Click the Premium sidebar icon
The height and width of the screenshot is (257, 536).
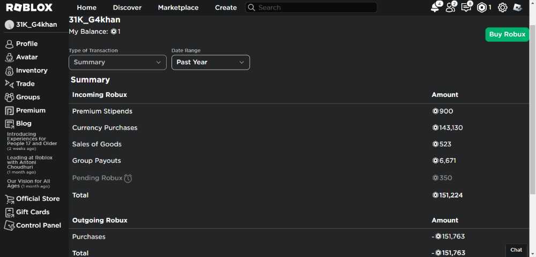[9, 111]
